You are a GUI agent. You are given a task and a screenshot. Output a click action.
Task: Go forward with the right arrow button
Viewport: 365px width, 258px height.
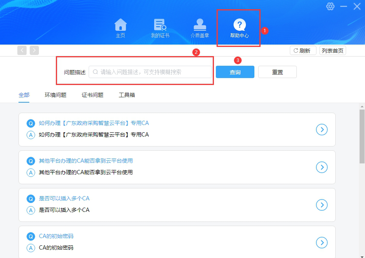pyautogui.click(x=34, y=50)
